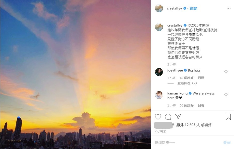This screenshot has height=149, width=234.
Task: Click crystalfyy's header profile picture
Action: click(159, 8)
